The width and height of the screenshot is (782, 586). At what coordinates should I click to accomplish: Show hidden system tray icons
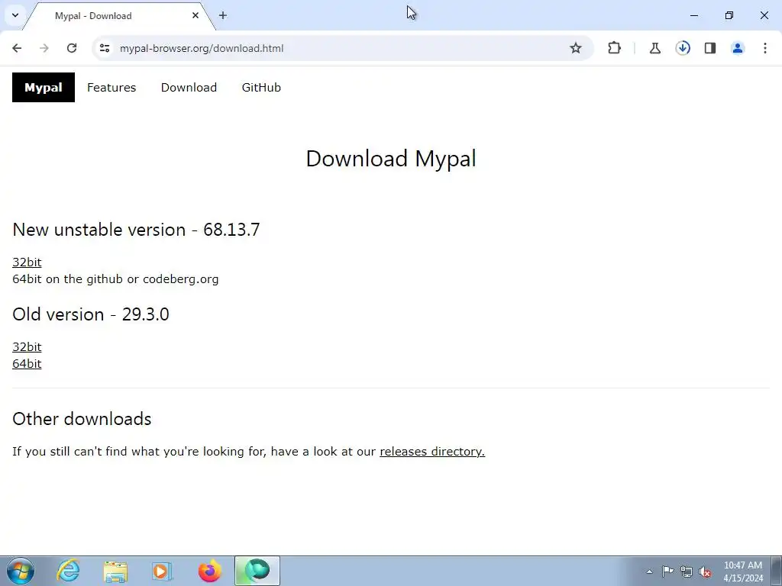649,572
